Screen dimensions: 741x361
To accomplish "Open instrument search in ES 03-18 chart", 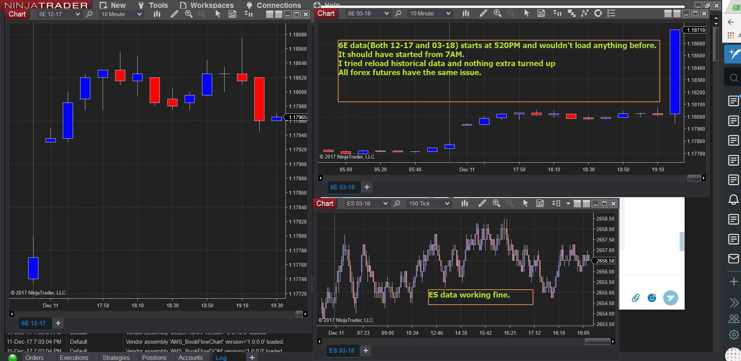I will (x=397, y=204).
